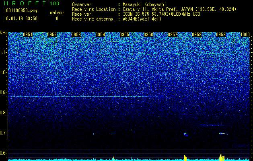This screenshot has width=253, height=161.
Task: Click the yellow intensity spike cluster near 0959
Action: point(222,157)
